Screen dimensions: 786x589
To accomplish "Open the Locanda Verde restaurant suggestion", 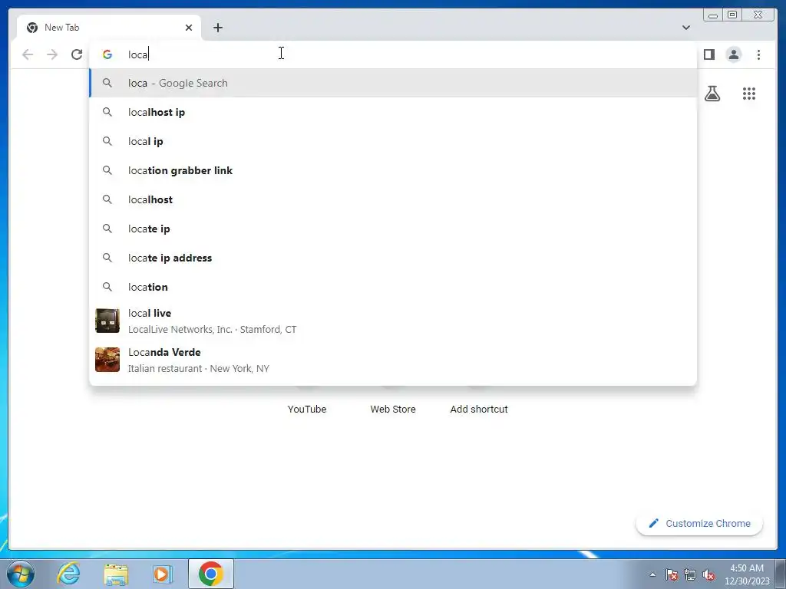I will point(393,360).
